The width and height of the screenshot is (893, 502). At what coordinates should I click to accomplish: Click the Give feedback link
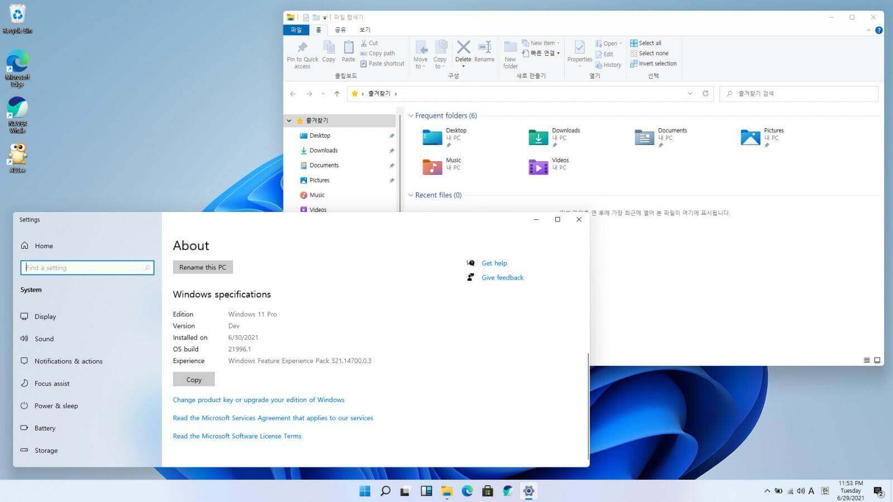[x=502, y=278]
